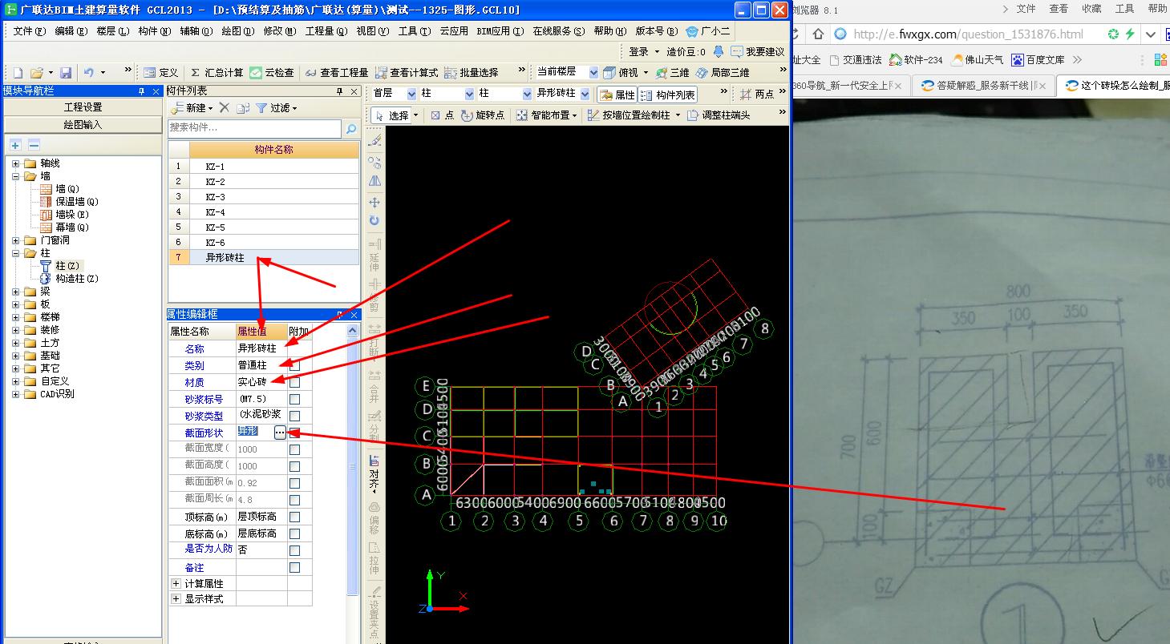Open the 定义 (Define) toolbar item
This screenshot has width=1170, height=644.
click(x=160, y=72)
